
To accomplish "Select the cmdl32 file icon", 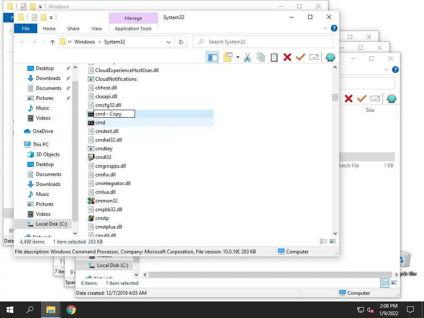I will pyautogui.click(x=91, y=157).
